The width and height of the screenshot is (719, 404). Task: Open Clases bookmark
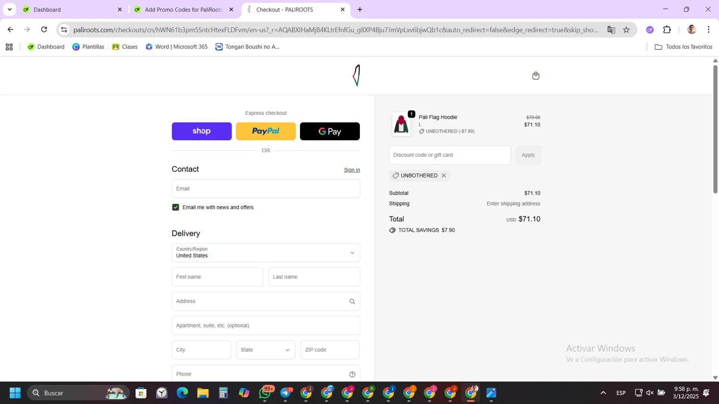coord(125,47)
